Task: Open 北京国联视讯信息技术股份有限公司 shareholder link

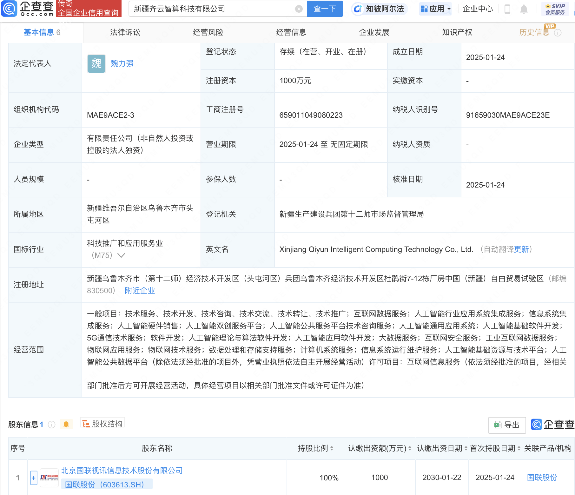Action: [x=122, y=471]
